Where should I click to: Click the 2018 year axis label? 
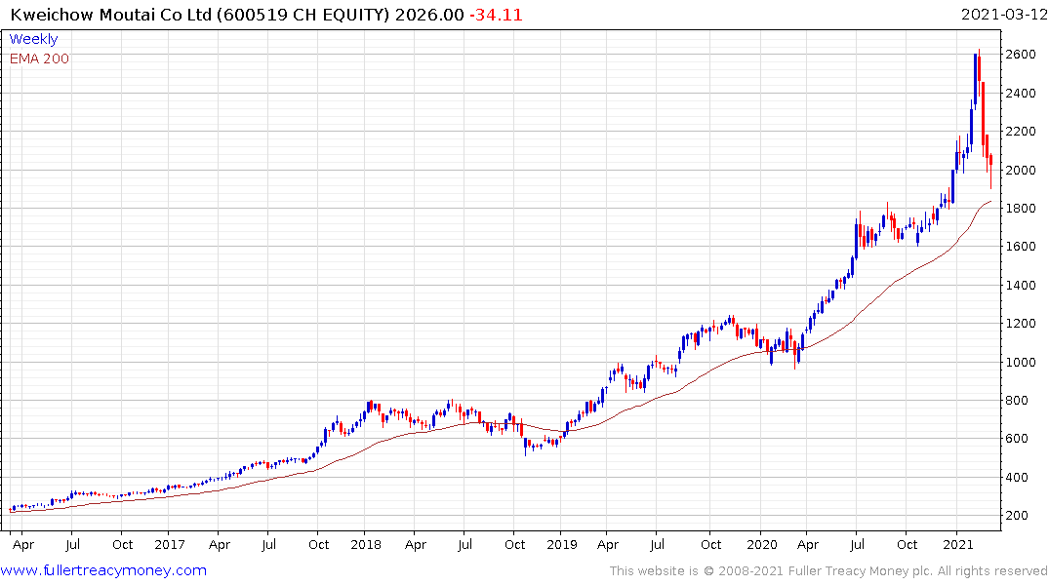coord(365,544)
